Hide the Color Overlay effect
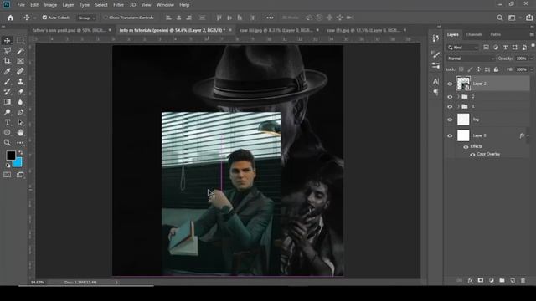 coord(472,155)
